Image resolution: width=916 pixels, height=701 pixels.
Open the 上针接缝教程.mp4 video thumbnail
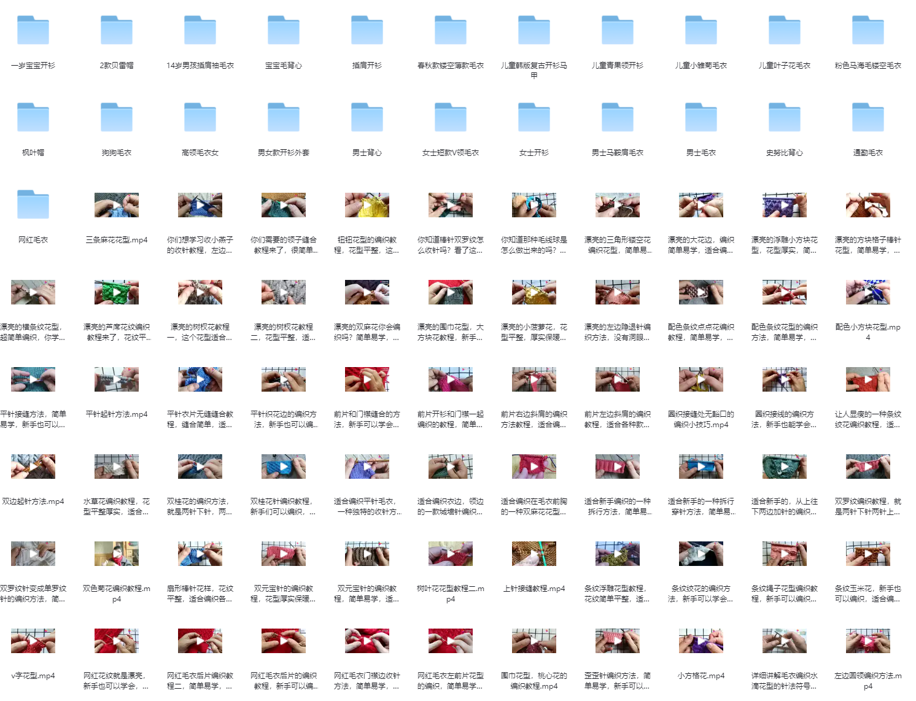tap(534, 554)
